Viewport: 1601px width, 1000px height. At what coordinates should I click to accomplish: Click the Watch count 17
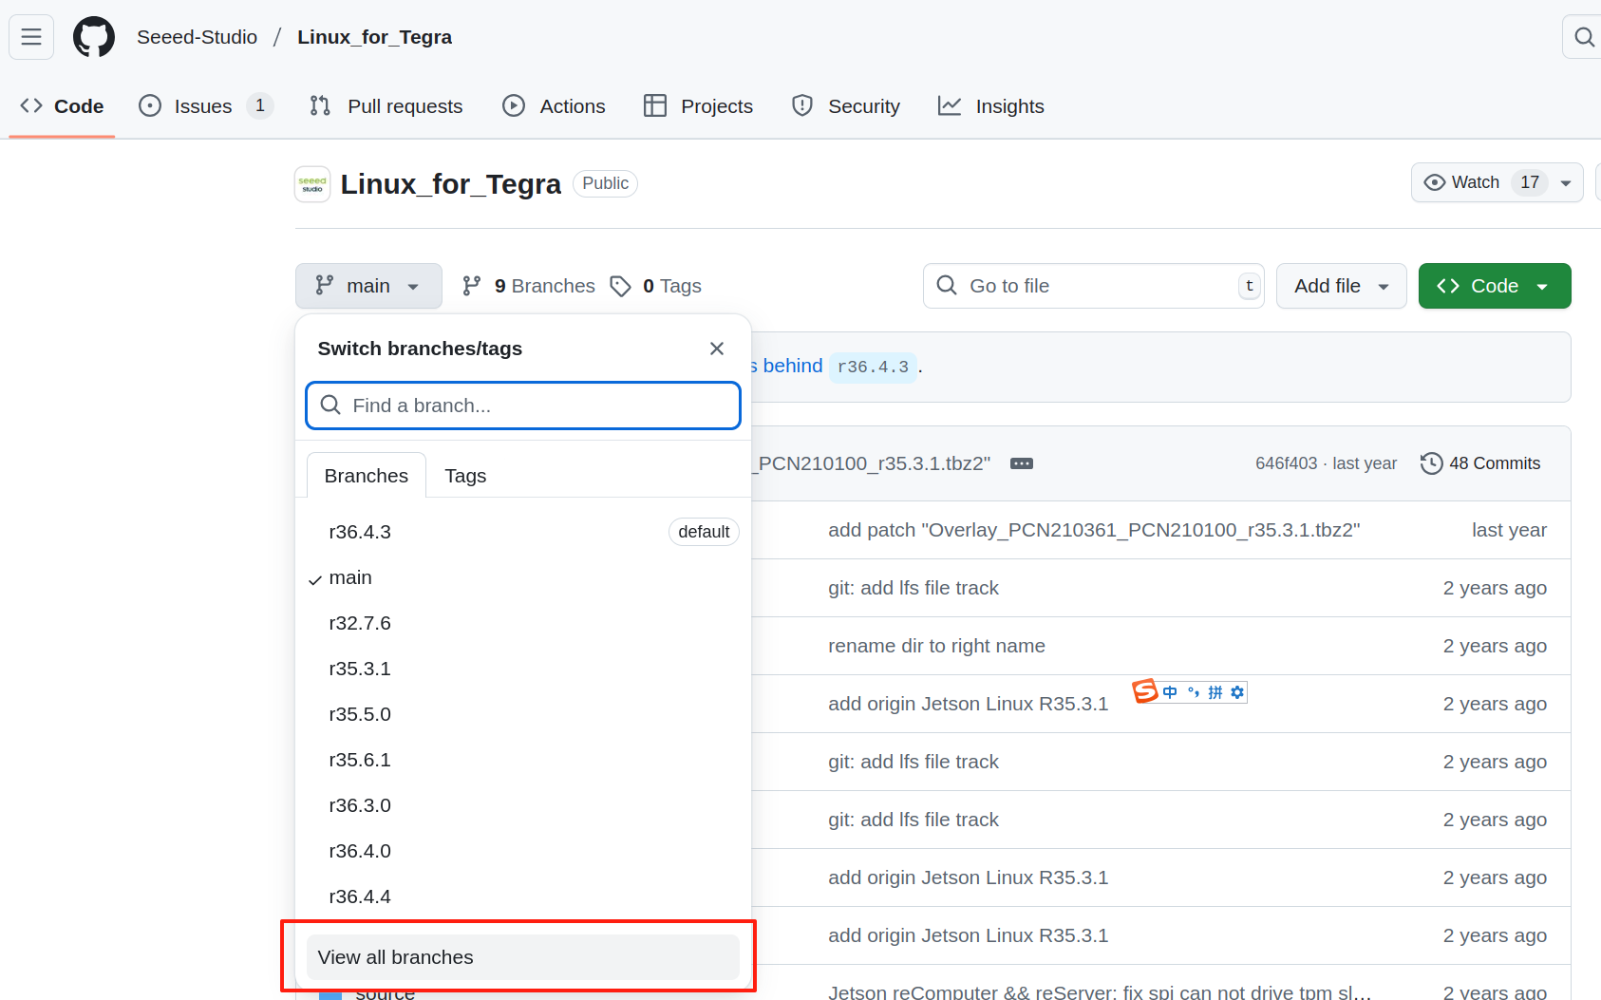click(1530, 182)
